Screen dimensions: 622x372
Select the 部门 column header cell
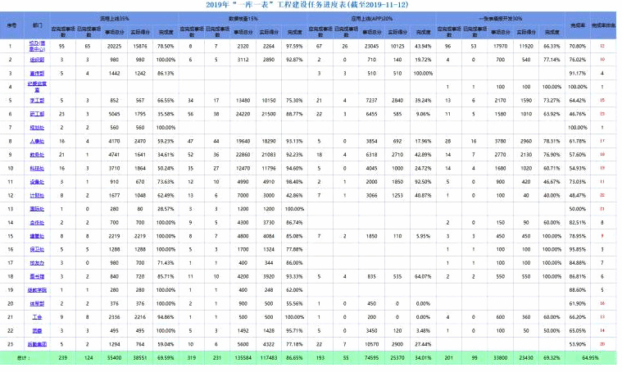(x=39, y=25)
